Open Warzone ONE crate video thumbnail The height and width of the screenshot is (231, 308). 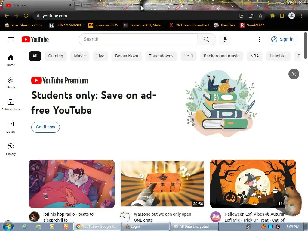point(162,184)
